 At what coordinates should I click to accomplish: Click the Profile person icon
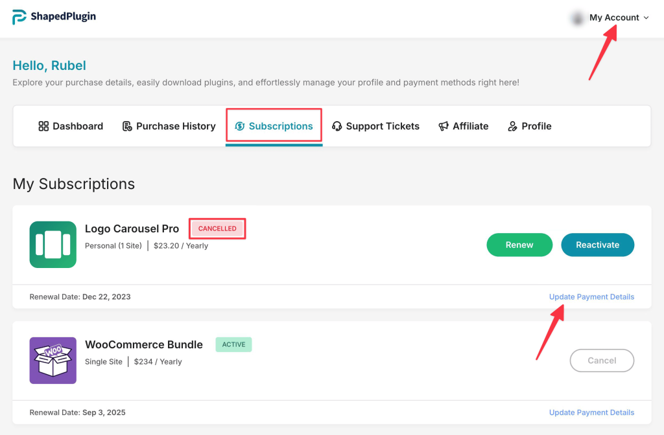(x=513, y=126)
